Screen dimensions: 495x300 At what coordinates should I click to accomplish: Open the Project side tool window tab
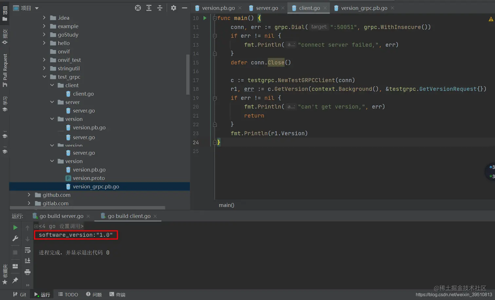[5, 14]
